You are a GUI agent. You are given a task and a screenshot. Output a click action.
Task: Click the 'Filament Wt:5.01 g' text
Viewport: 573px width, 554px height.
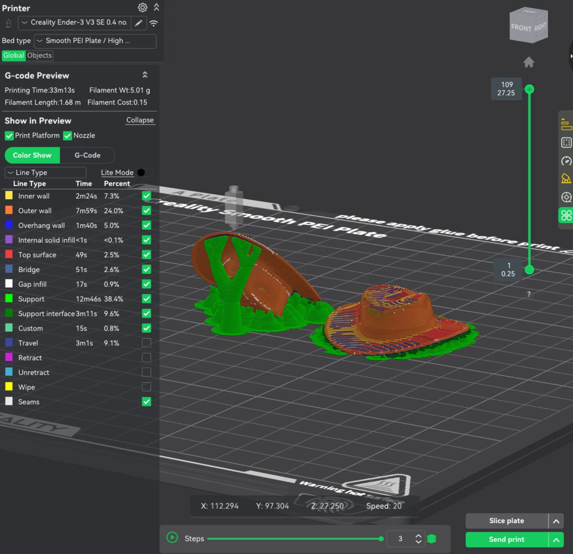[x=120, y=90]
